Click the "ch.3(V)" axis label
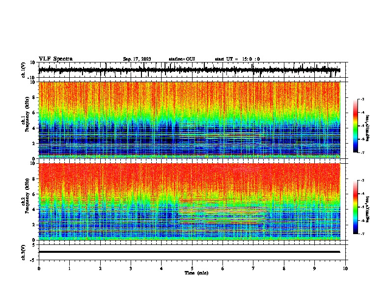The height and width of the screenshot is (301, 389). tap(24, 252)
